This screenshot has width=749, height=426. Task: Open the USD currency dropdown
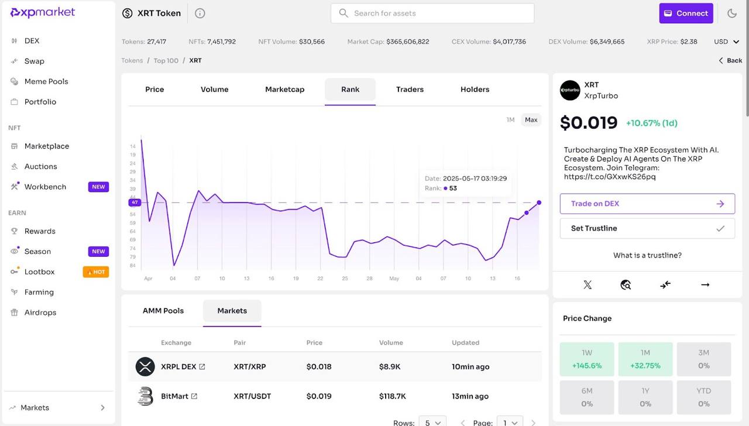tap(726, 42)
